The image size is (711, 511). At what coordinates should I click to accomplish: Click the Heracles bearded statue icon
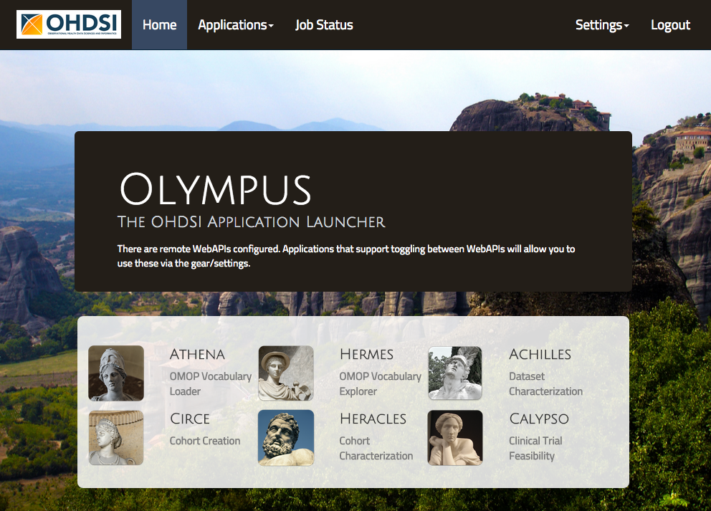(x=286, y=437)
